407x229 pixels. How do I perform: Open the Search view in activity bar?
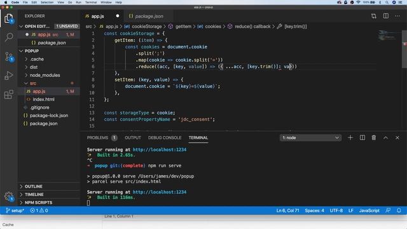pyautogui.click(x=9, y=37)
